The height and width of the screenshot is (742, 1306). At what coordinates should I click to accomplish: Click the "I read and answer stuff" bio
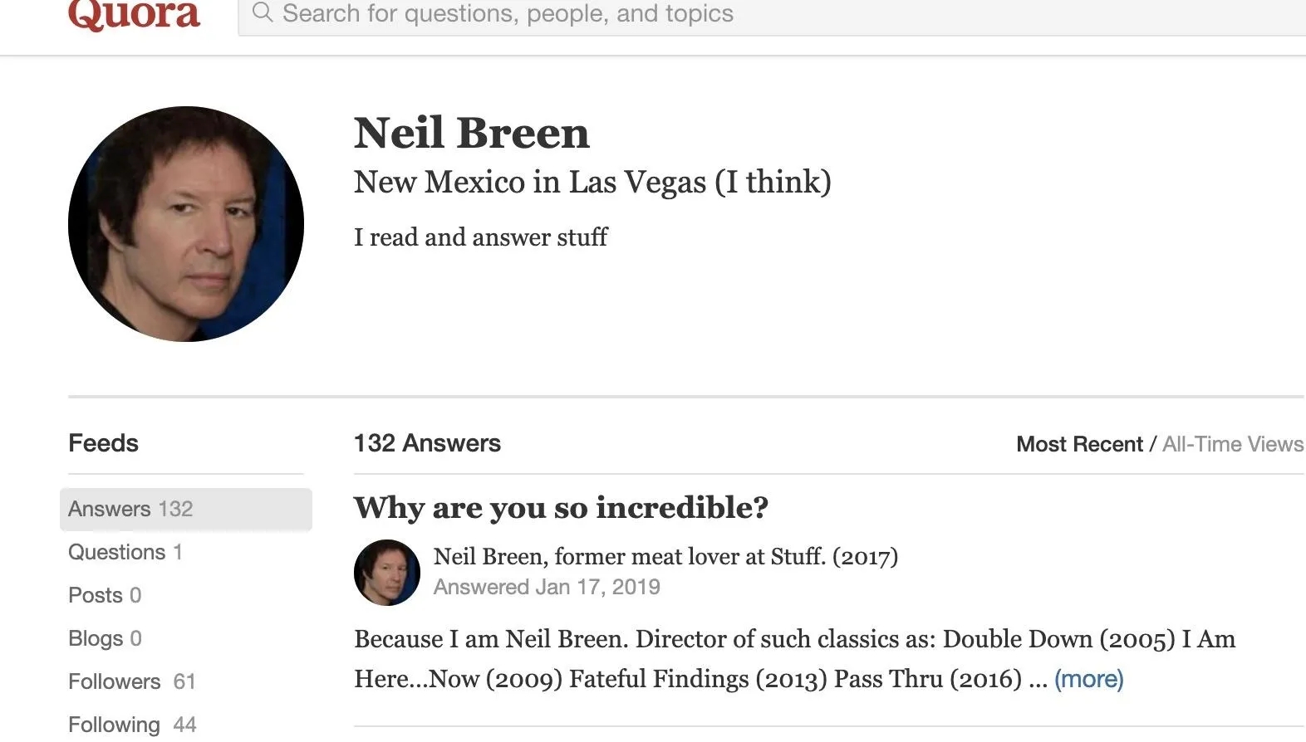point(480,237)
